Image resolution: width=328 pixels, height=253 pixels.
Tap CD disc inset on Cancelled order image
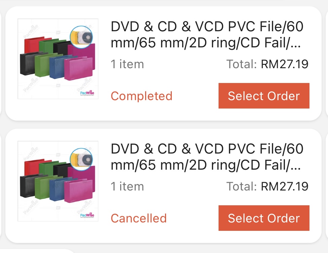click(x=81, y=160)
